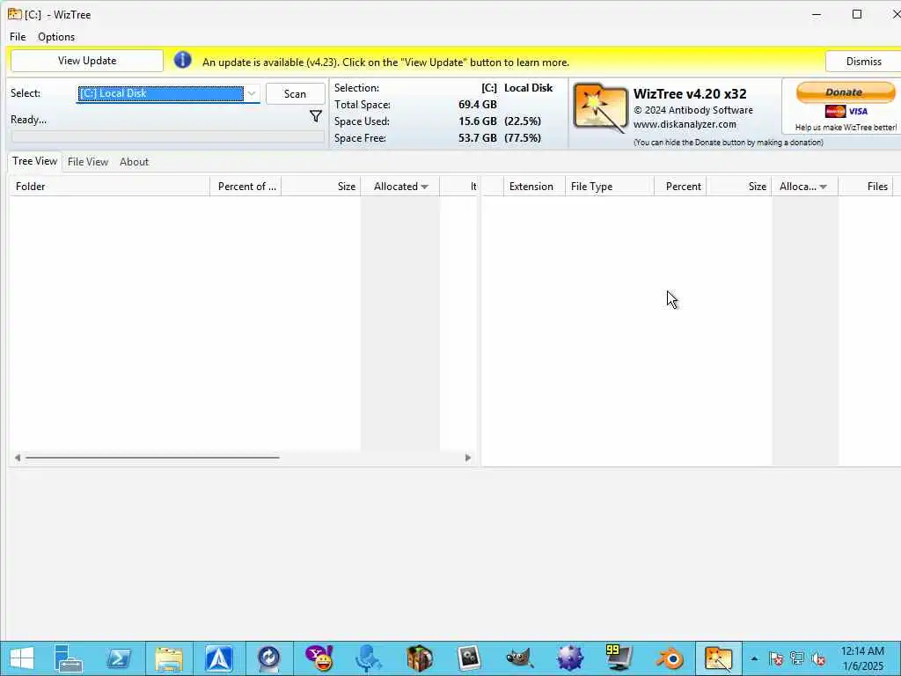Open the filter funnel icon

tap(316, 117)
